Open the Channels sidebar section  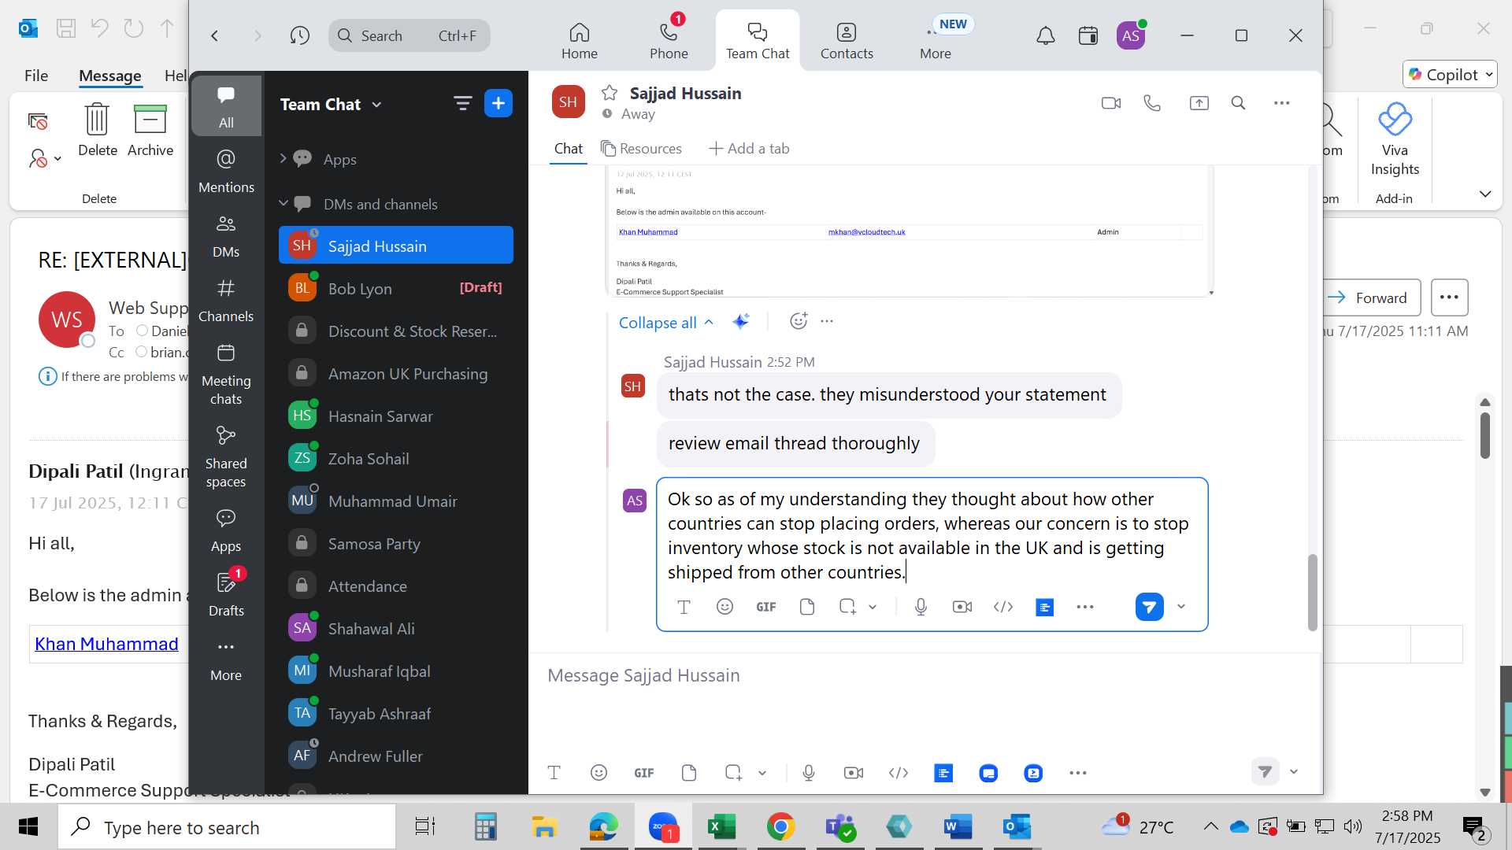(226, 299)
